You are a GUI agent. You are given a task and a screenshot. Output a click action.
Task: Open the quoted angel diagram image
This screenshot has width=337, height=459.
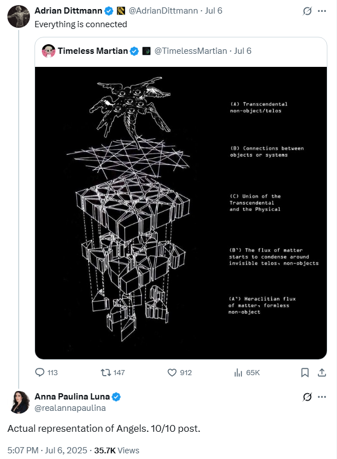[181, 213]
